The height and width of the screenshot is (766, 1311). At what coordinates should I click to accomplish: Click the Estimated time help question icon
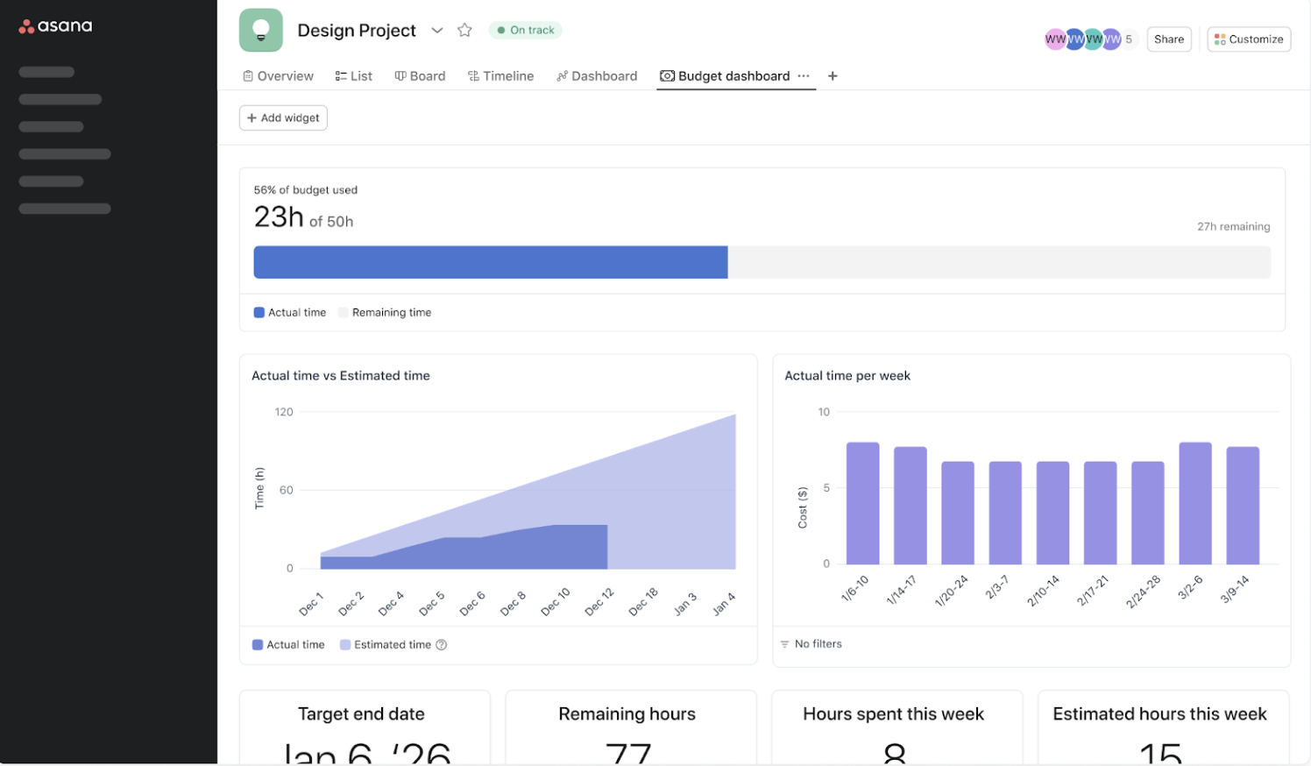click(x=442, y=645)
